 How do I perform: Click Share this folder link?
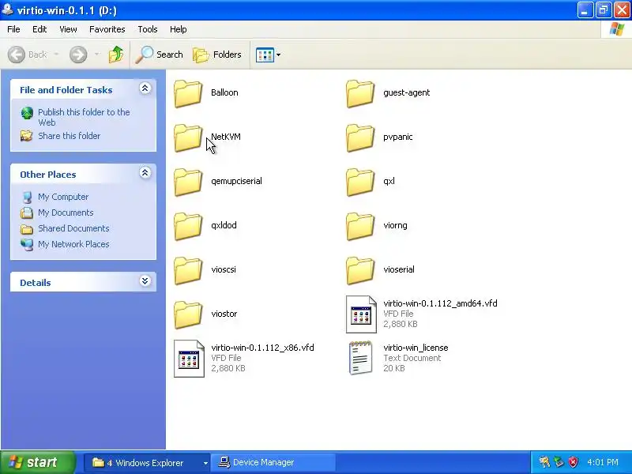point(69,136)
